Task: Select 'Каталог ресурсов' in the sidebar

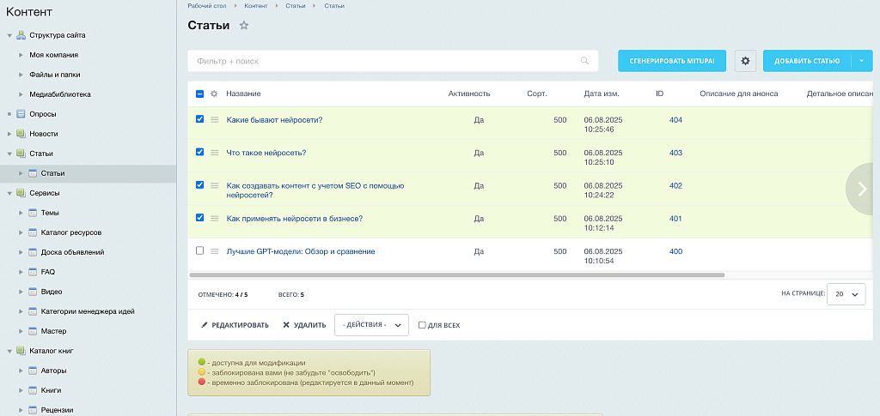Action: tap(71, 232)
